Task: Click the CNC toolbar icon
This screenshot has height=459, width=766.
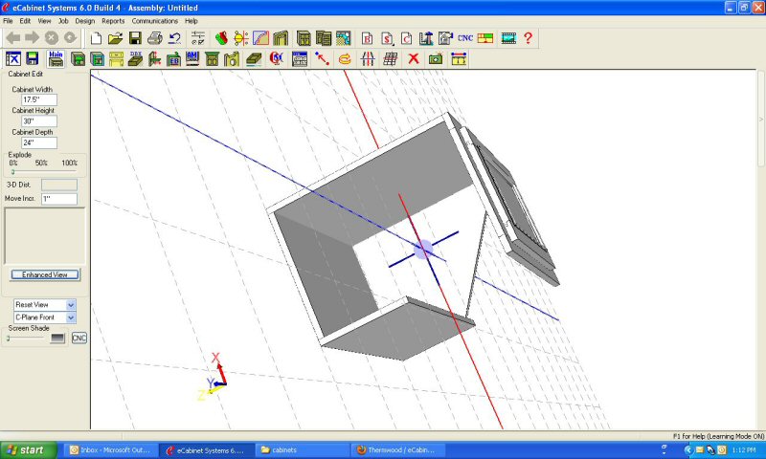Action: 465,38
